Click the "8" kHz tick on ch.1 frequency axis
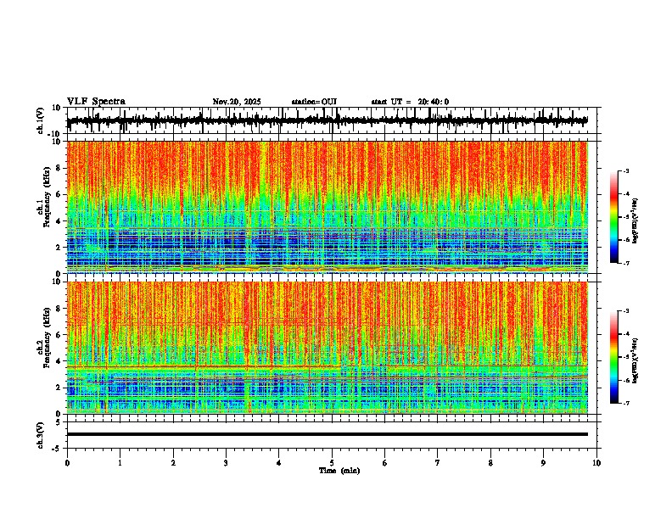The width and height of the screenshot is (672, 519). click(59, 168)
